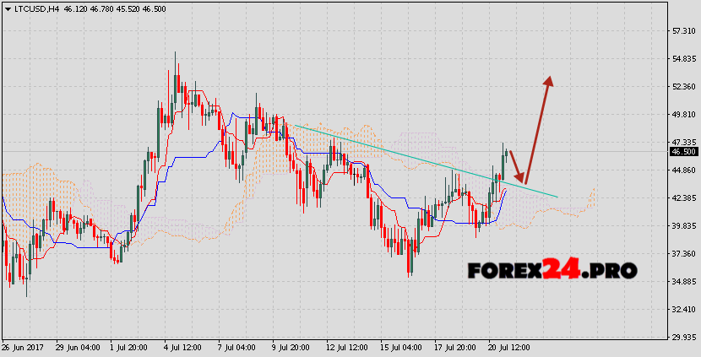Select the current price tag 46.500

683,152
